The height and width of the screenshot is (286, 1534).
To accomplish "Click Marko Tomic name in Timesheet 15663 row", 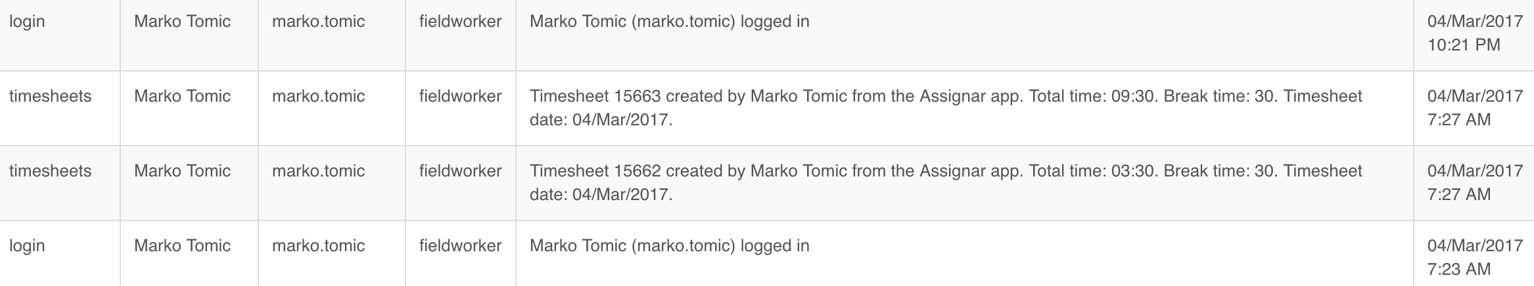I will (x=182, y=96).
